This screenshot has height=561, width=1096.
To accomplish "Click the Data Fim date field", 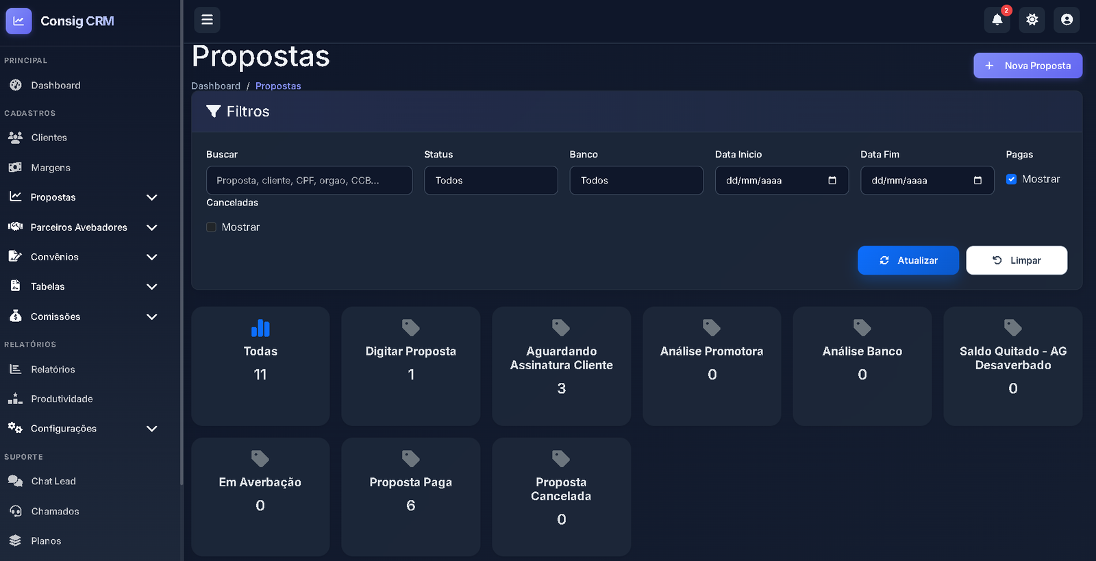I will coord(927,180).
